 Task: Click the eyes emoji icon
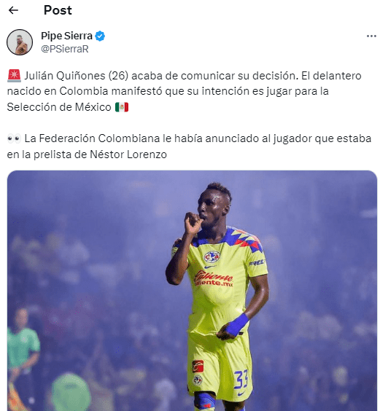pyautogui.click(x=14, y=138)
